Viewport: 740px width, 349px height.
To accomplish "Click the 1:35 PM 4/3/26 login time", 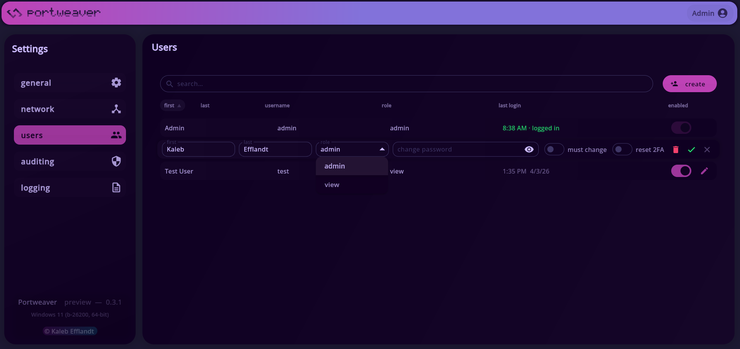I will pos(526,171).
